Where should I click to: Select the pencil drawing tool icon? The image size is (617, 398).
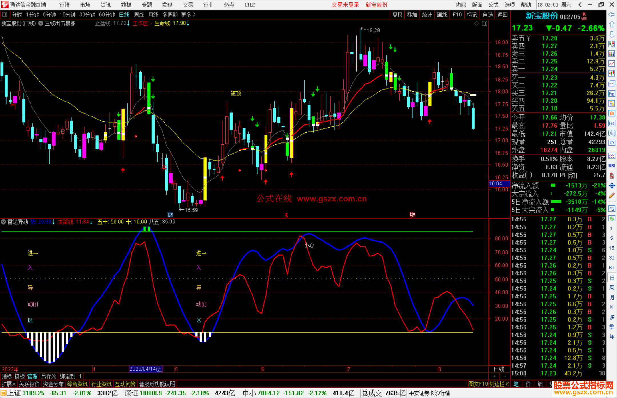pyautogui.click(x=612, y=195)
